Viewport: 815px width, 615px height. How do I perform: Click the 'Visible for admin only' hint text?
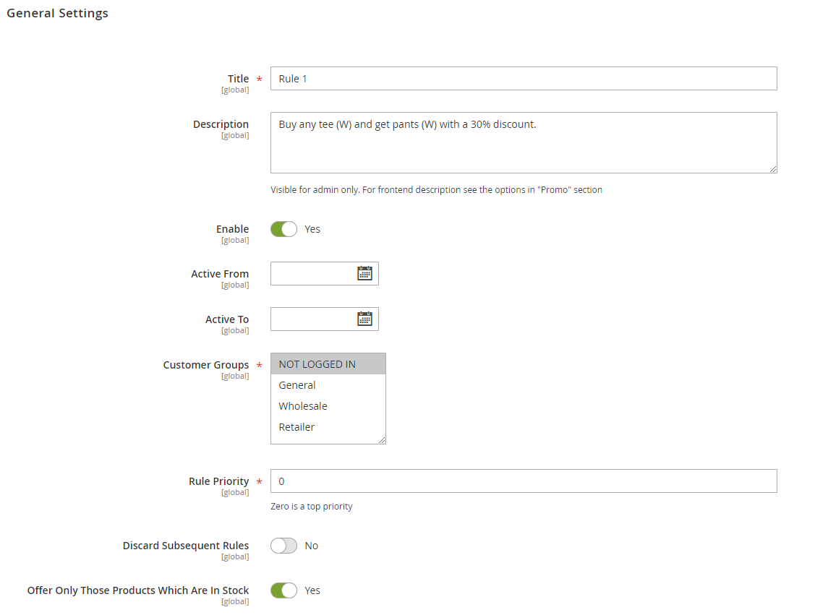pos(436,189)
